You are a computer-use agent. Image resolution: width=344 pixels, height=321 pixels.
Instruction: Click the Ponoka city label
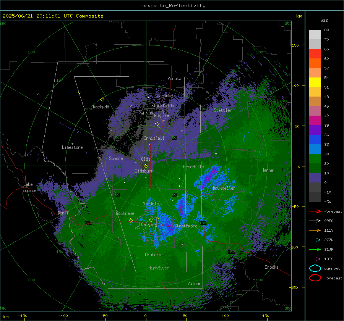(x=174, y=79)
